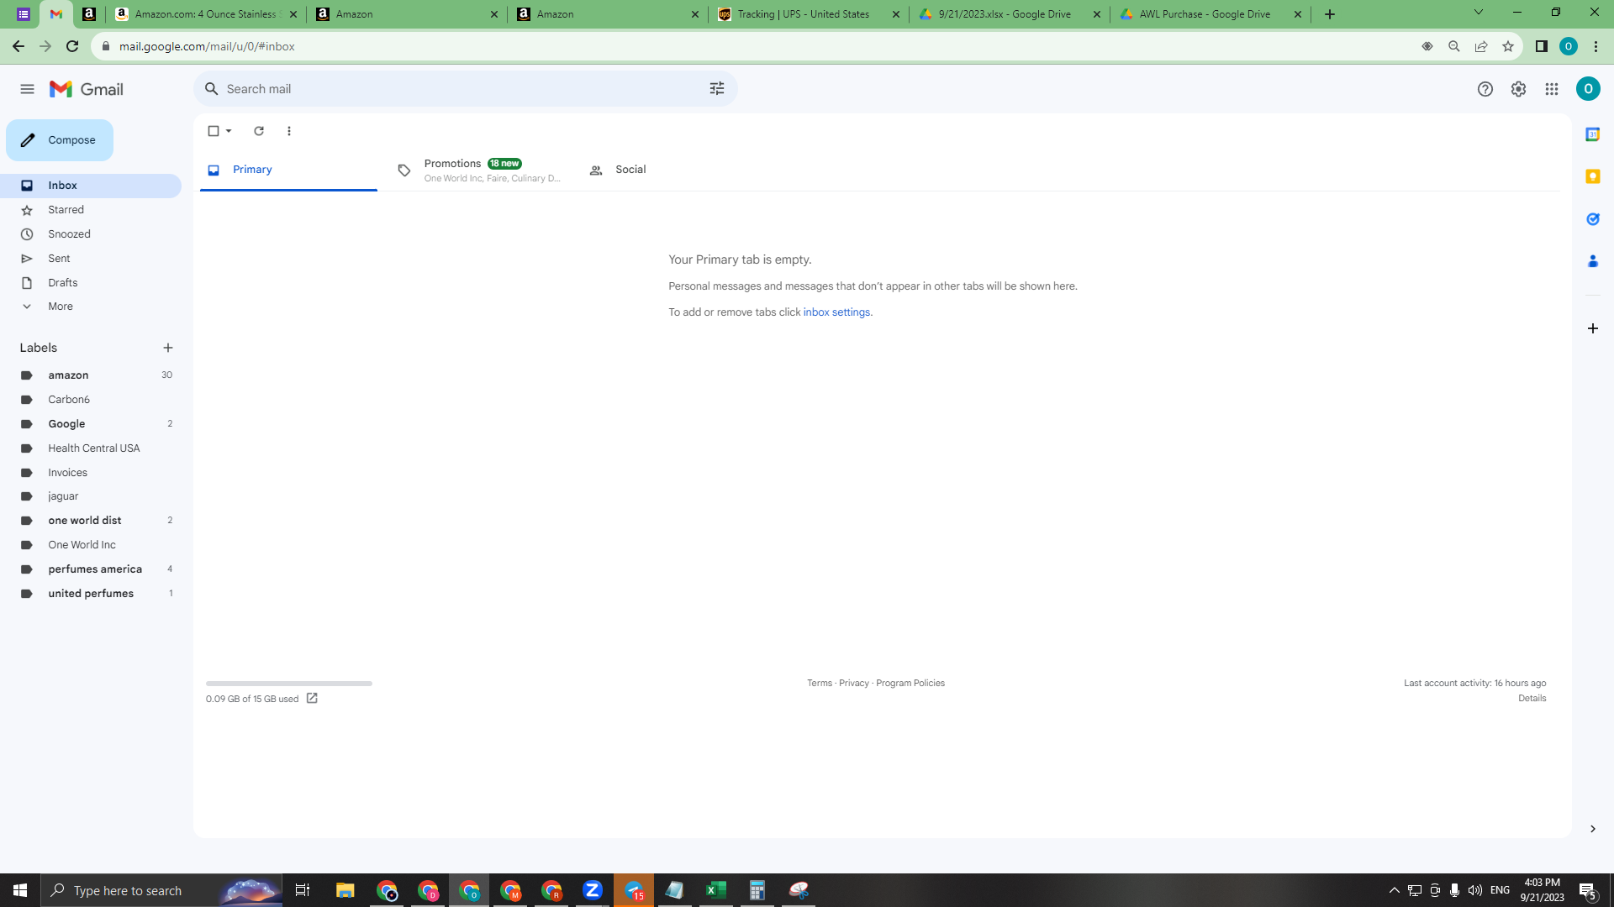The image size is (1614, 907).
Task: Bookmark this tab star icon
Action: click(x=1508, y=46)
